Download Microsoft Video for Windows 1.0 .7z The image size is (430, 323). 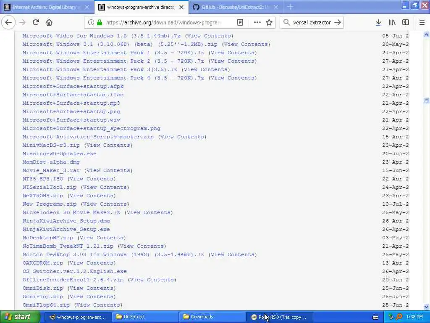point(102,36)
